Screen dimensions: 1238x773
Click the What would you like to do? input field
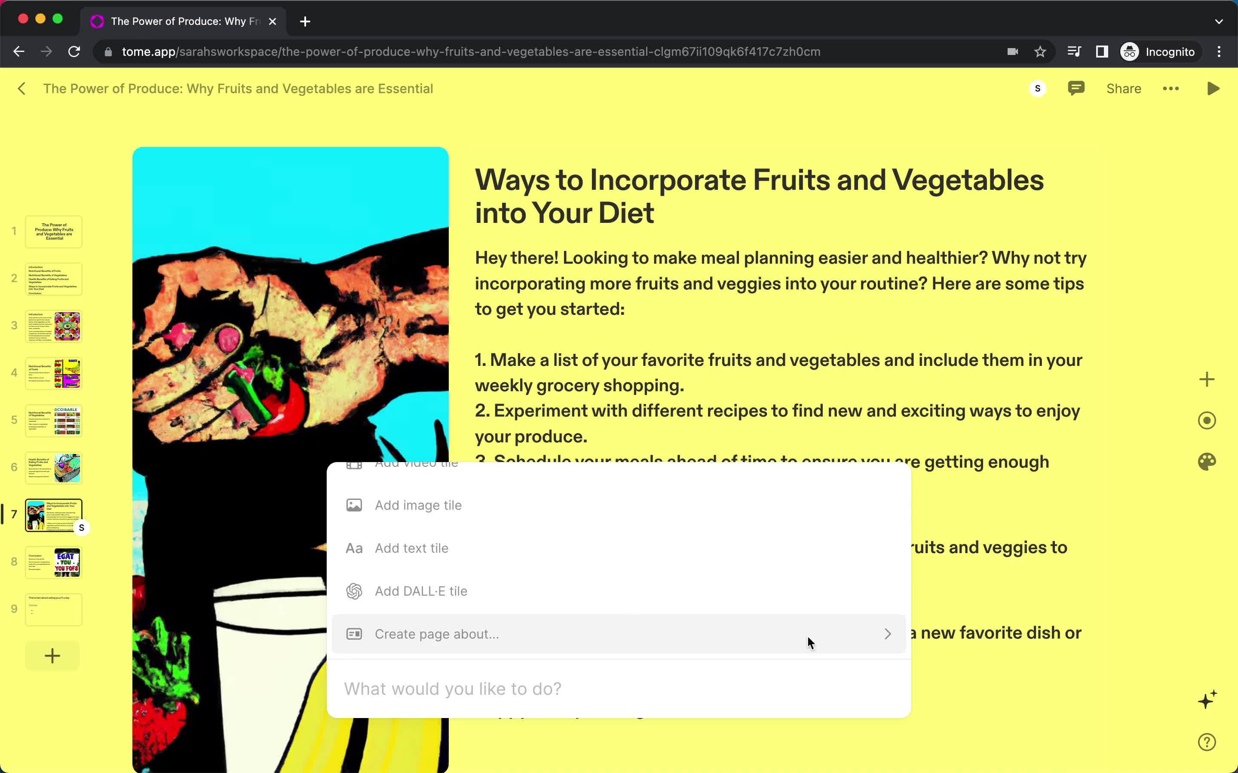(619, 688)
